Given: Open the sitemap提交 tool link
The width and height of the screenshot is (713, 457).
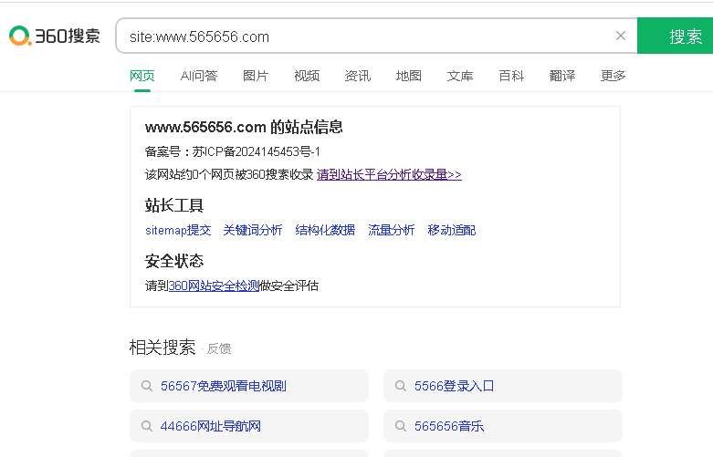Looking at the screenshot, I should (x=178, y=230).
